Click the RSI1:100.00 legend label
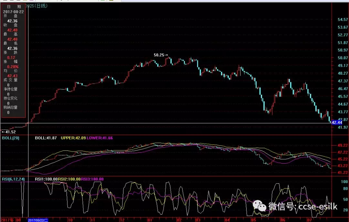349x222 pixels. coord(46,179)
